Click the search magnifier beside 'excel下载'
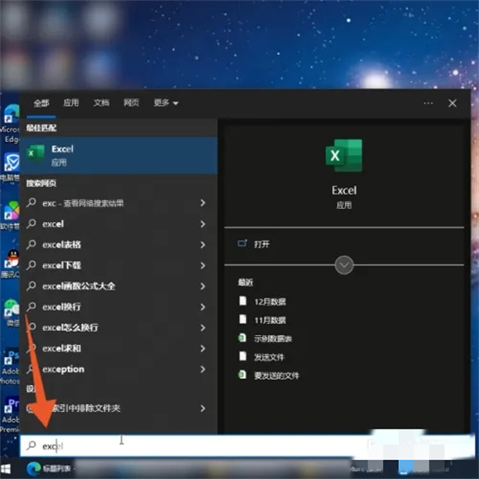The height and width of the screenshot is (479, 479). 31,265
